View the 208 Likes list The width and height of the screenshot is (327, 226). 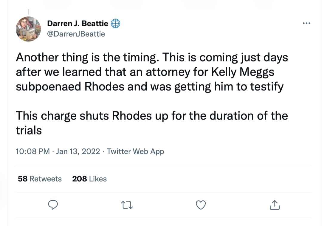click(89, 179)
